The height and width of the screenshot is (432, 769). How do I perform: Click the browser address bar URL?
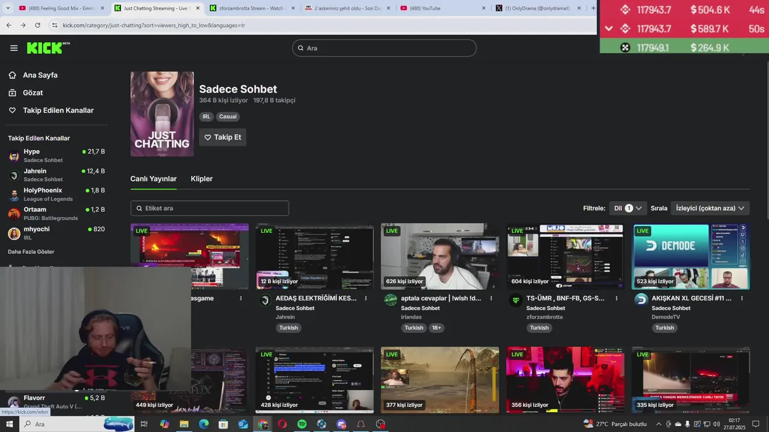(154, 25)
